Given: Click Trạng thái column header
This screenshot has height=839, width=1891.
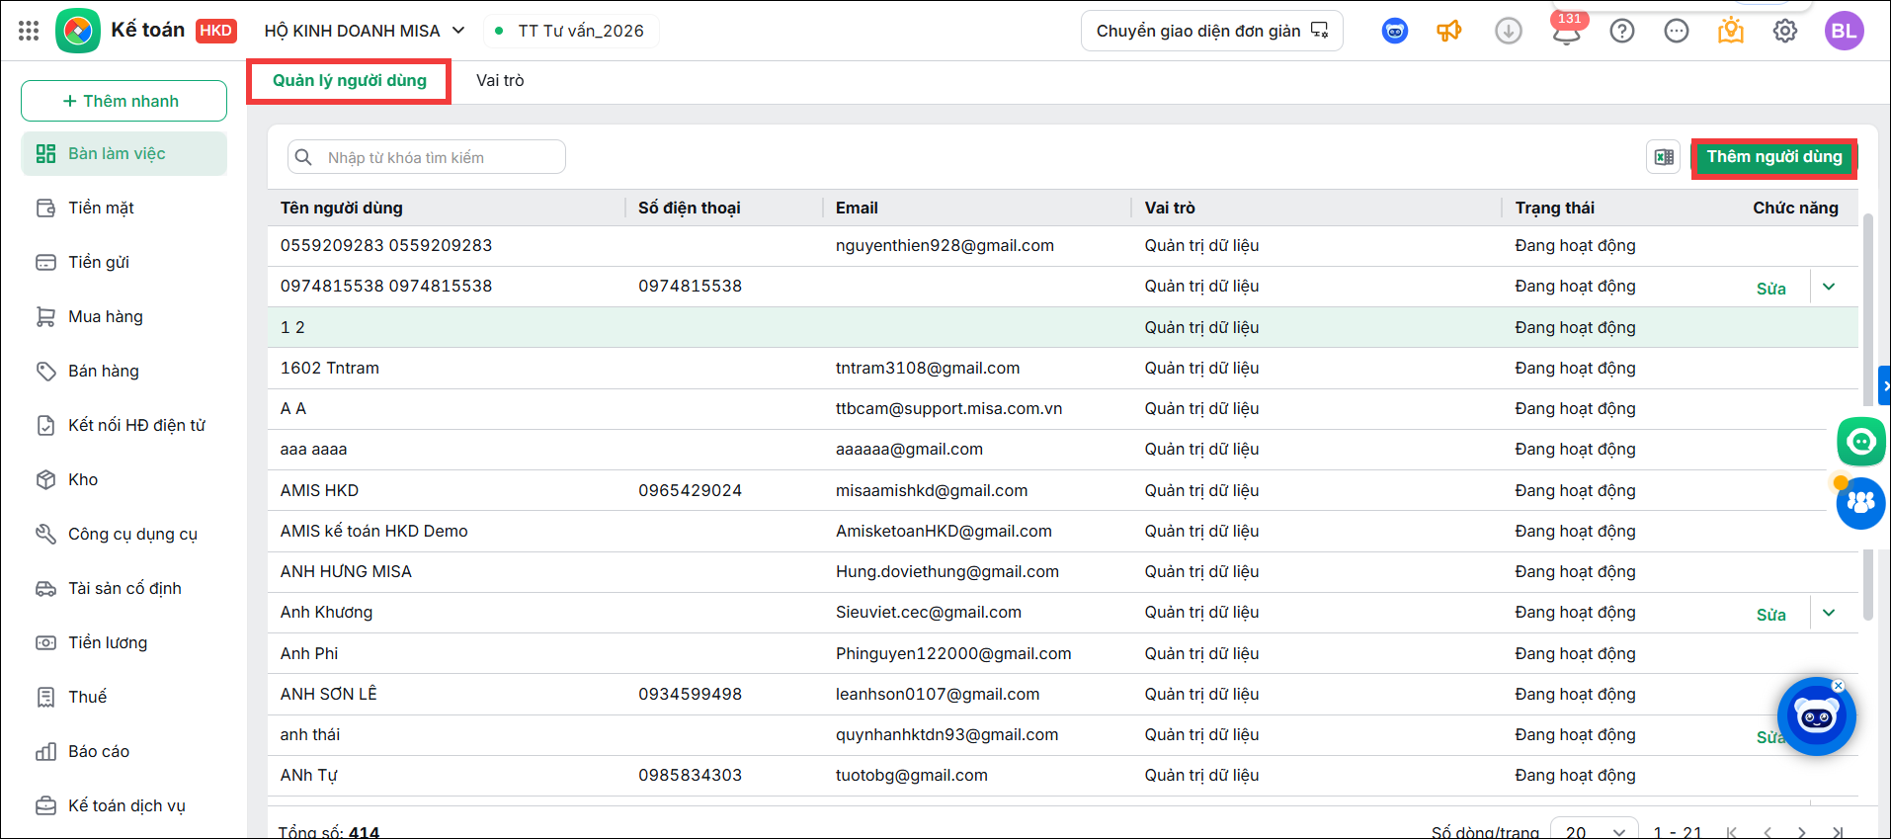Looking at the screenshot, I should pyautogui.click(x=1554, y=208).
